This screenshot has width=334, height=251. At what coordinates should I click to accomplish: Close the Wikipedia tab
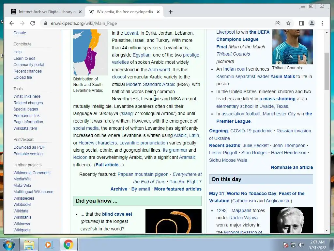point(158,12)
